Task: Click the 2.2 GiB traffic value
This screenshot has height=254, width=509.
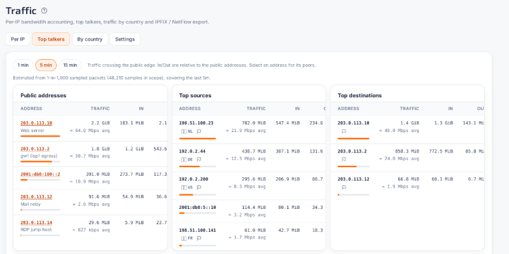Action: coord(101,123)
